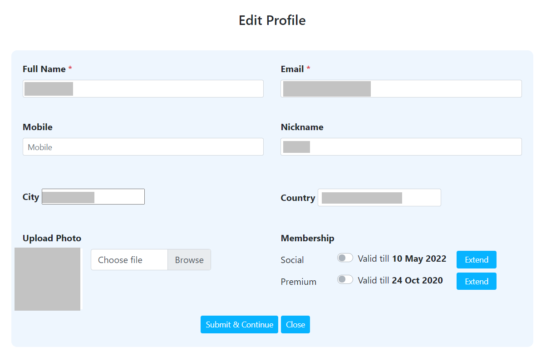Toggle the Premium membership switch
The image size is (546, 361).
pyautogui.click(x=345, y=280)
